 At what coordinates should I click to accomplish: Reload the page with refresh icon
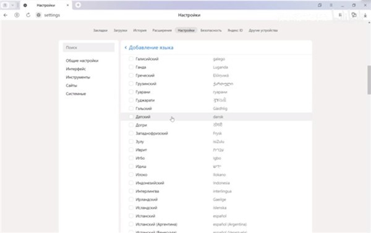point(28,15)
